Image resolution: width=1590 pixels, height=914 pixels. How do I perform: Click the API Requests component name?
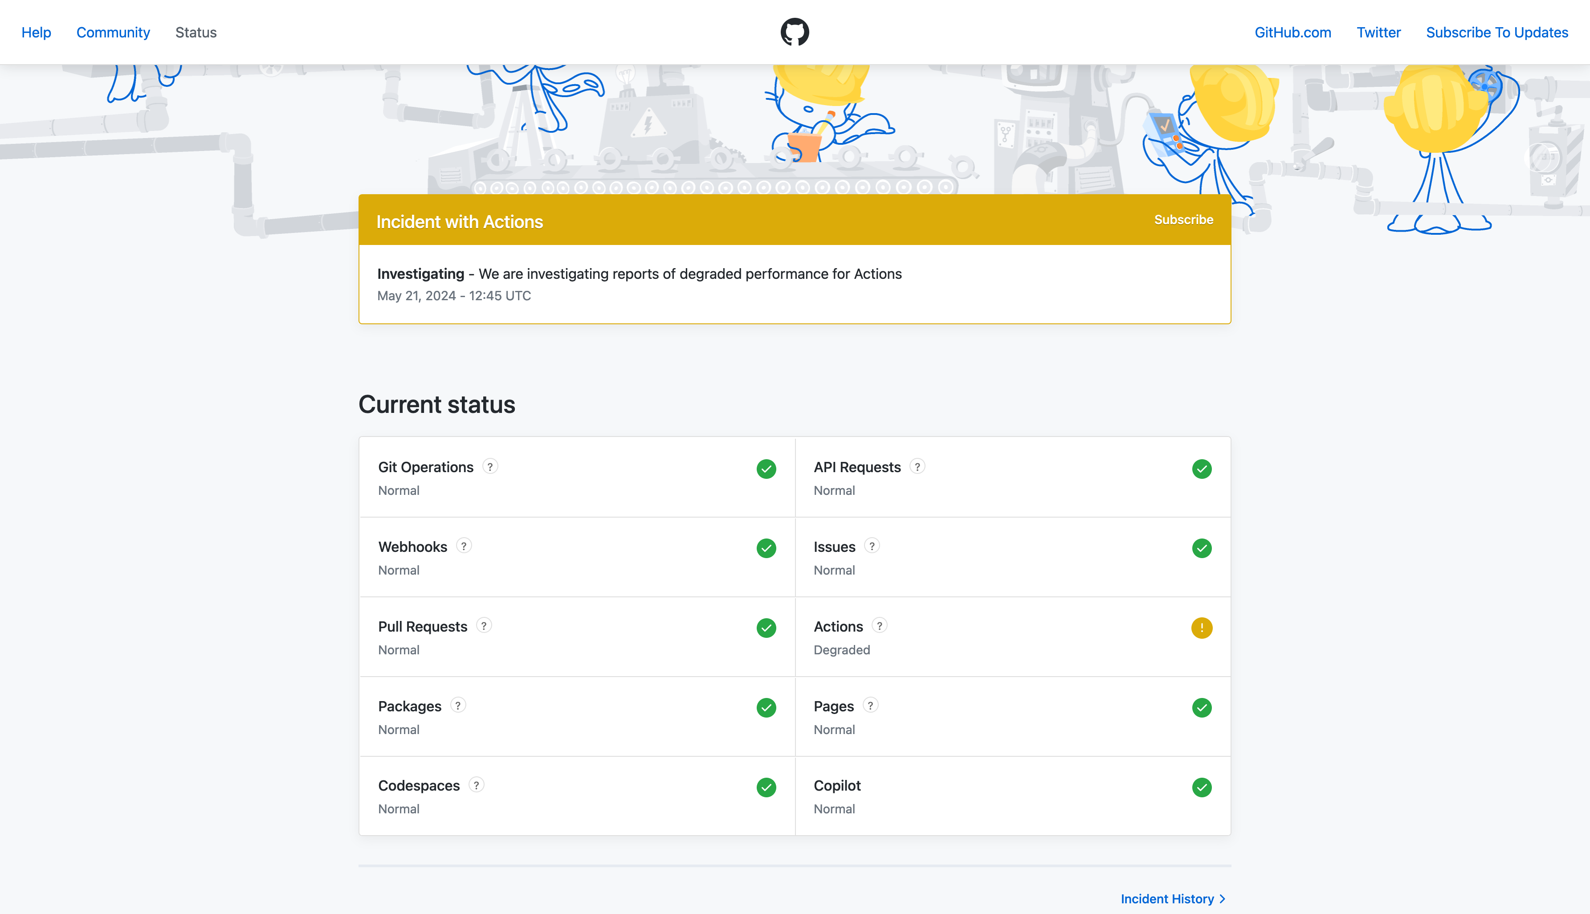pyautogui.click(x=857, y=467)
